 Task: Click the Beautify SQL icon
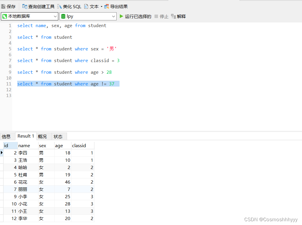pyautogui.click(x=59, y=6)
